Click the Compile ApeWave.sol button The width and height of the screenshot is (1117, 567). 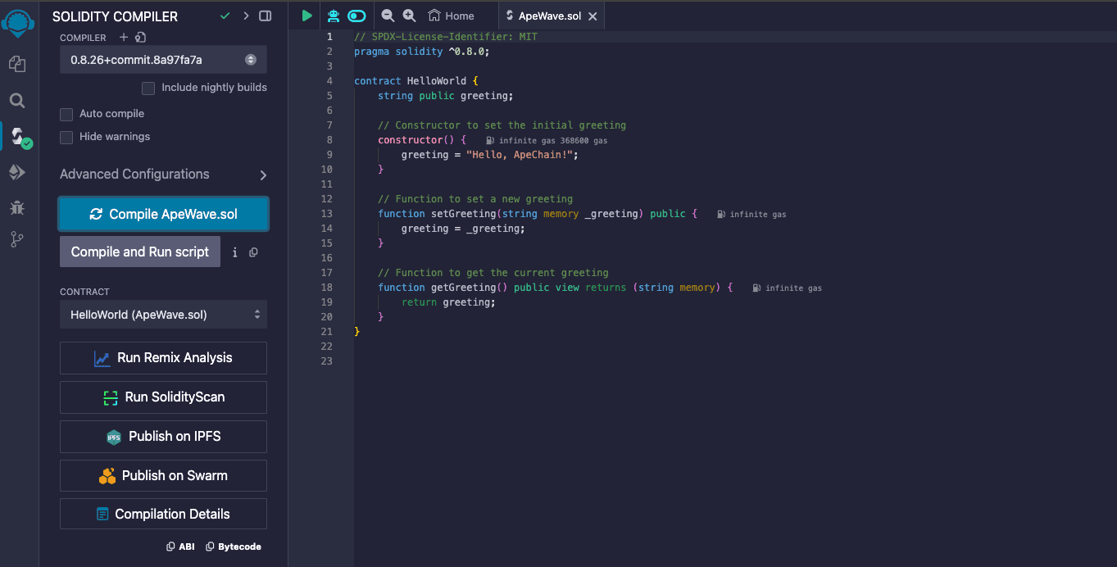tap(163, 214)
